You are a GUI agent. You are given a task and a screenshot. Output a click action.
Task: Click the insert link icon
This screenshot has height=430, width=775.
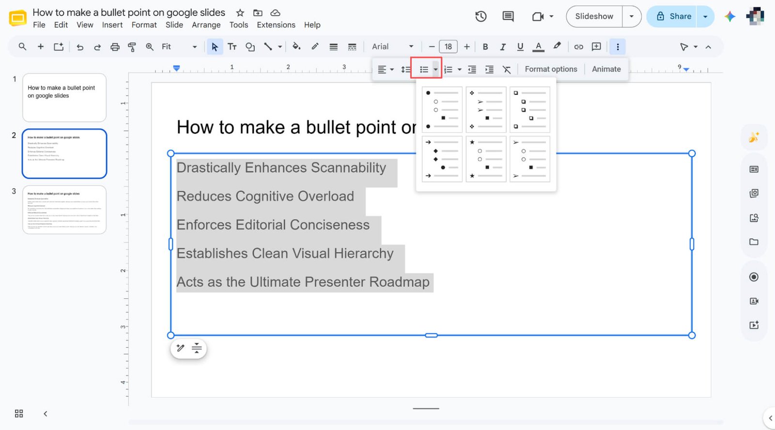[x=578, y=47]
